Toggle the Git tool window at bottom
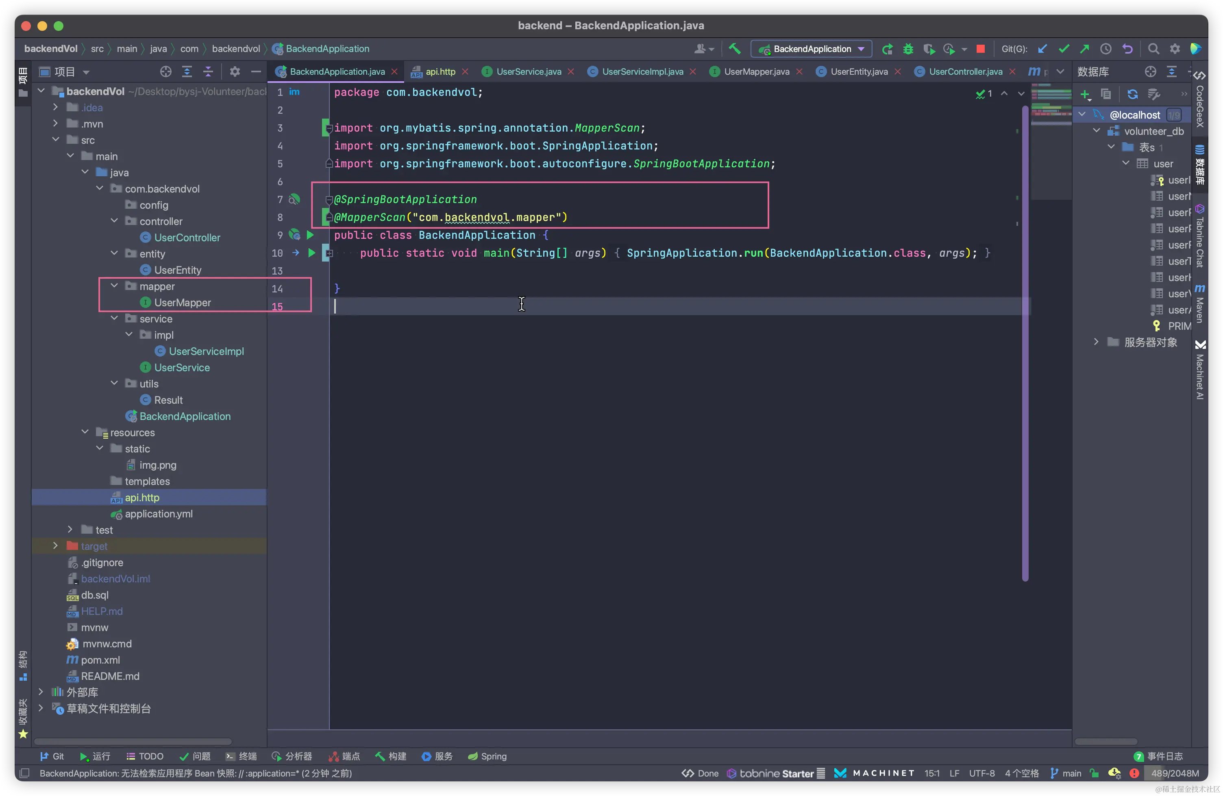This screenshot has width=1223, height=796. click(x=52, y=756)
